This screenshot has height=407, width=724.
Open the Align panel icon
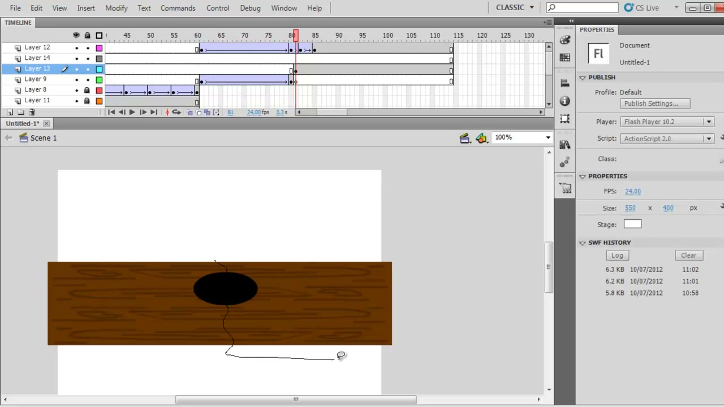pos(564,83)
